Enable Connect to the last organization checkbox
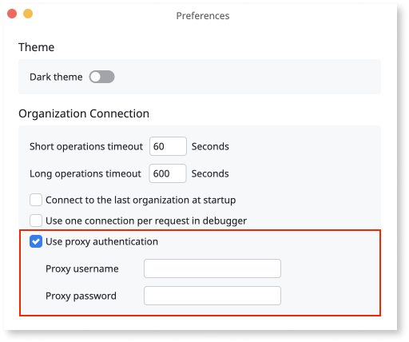Image resolution: width=409 pixels, height=342 pixels. pyautogui.click(x=36, y=200)
